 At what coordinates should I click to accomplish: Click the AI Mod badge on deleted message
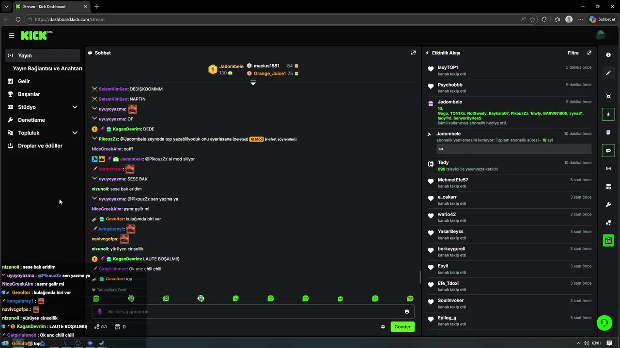pos(256,139)
